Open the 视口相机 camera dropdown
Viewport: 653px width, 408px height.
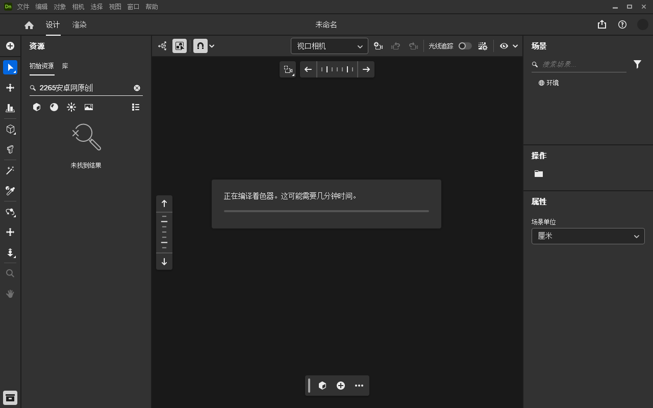[x=329, y=46]
